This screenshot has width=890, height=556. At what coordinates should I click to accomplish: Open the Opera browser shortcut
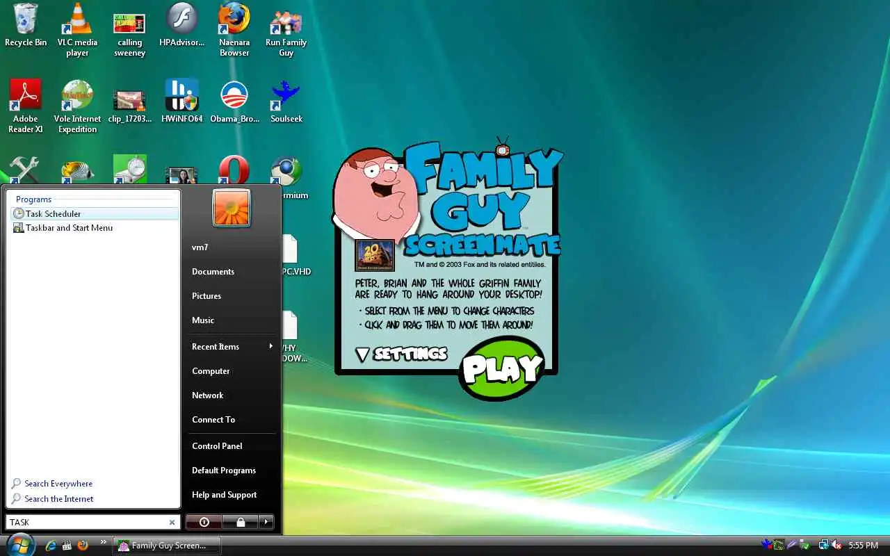pyautogui.click(x=234, y=170)
